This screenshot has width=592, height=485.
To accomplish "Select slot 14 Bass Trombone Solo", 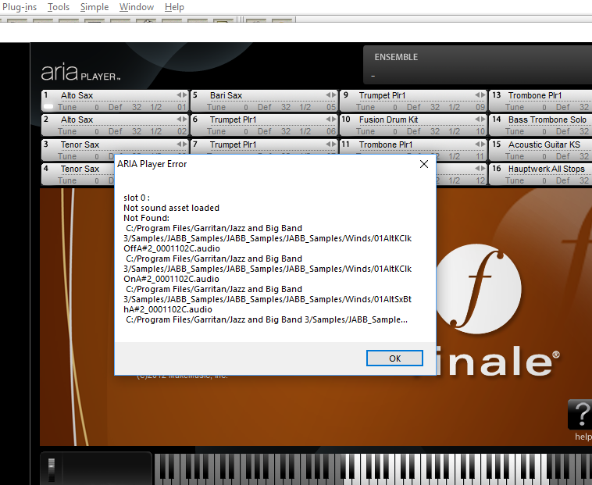I will point(547,119).
